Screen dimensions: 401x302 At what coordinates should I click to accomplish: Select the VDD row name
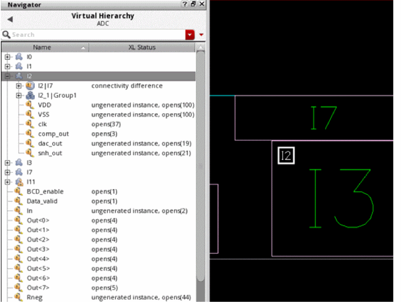[x=45, y=105]
